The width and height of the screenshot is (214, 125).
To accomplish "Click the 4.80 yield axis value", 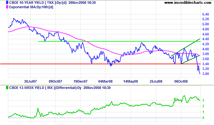I will click(x=205, y=29).
